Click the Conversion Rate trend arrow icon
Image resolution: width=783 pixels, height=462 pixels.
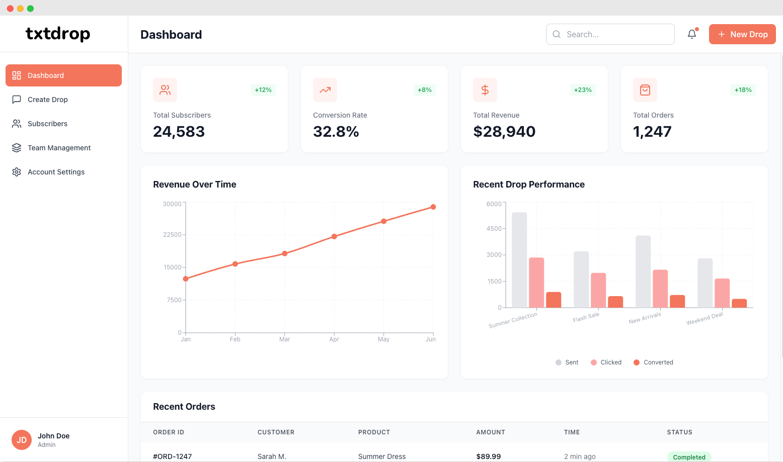(x=325, y=90)
